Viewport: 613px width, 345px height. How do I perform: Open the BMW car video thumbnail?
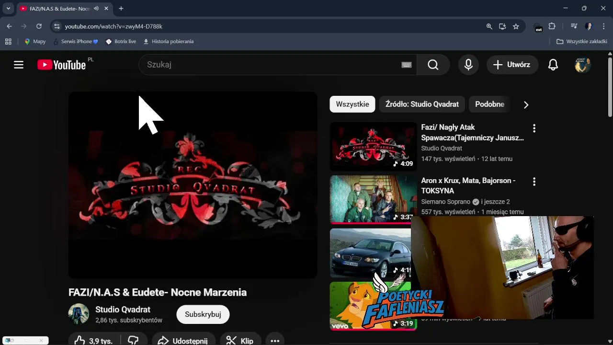(x=370, y=253)
